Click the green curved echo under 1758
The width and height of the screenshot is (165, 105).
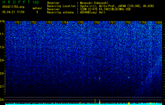(x=129, y=77)
